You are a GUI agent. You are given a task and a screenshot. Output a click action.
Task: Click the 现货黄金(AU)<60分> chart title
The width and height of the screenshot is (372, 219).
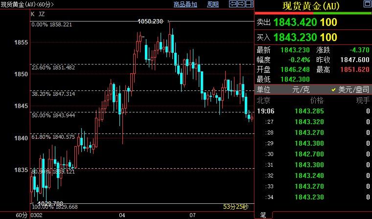[27, 4]
